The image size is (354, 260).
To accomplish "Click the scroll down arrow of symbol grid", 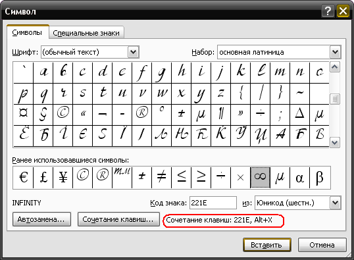I will click(335, 143).
